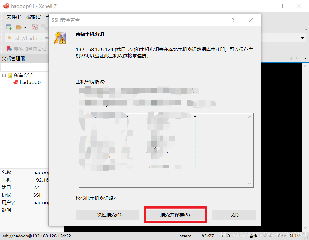309x240 pixels.
Task: Open a new session with the new-session icon
Action: pos(8,27)
